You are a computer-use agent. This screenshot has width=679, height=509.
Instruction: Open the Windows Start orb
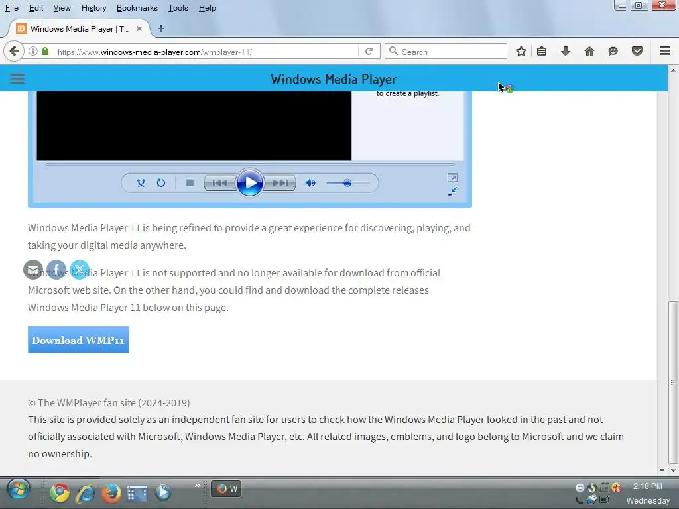18,490
